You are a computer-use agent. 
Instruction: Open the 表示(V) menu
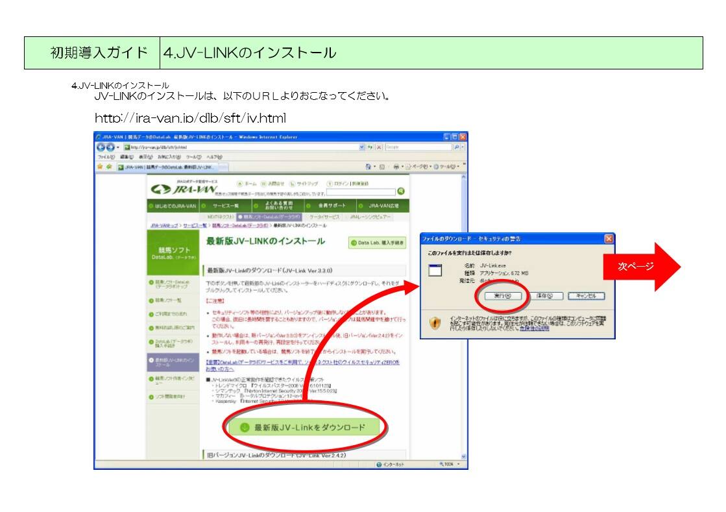coord(146,158)
